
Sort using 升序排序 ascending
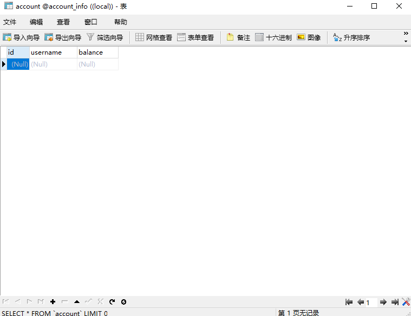tap(351, 37)
